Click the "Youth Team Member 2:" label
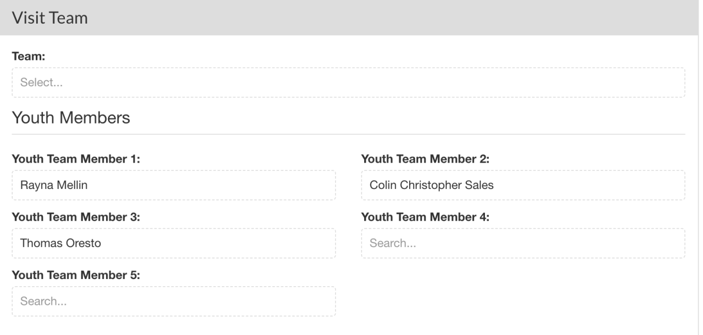The width and height of the screenshot is (703, 335). coord(425,159)
